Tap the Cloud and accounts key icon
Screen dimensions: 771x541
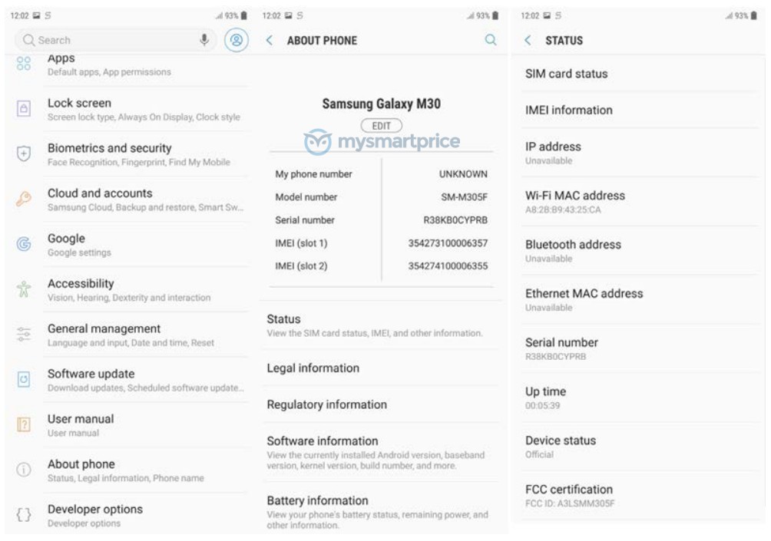[x=24, y=199]
